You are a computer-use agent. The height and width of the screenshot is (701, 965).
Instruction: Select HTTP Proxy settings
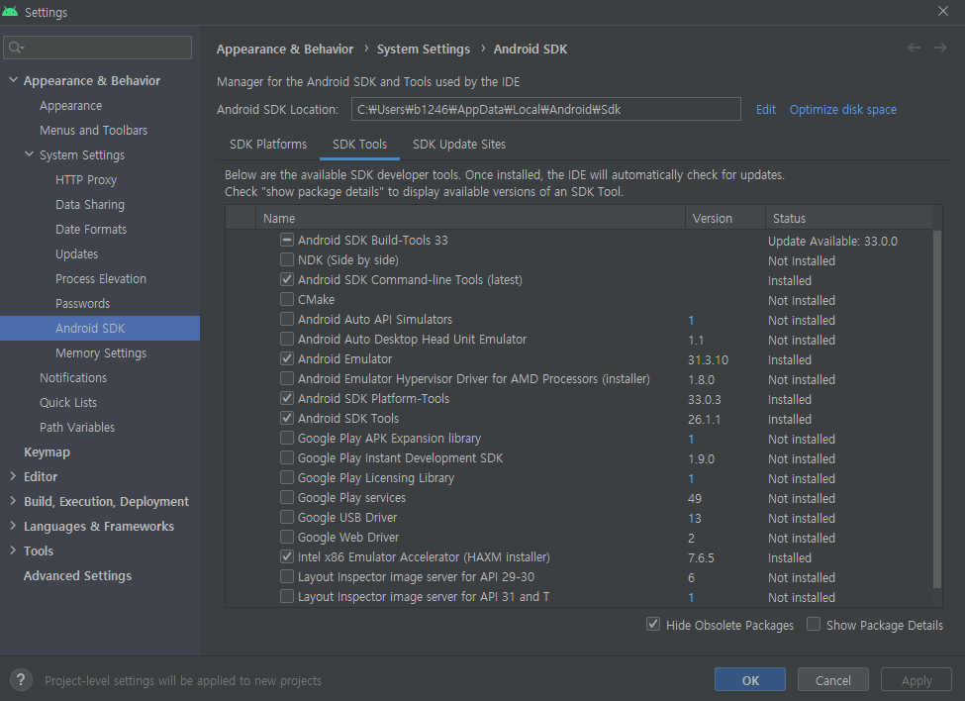85,180
